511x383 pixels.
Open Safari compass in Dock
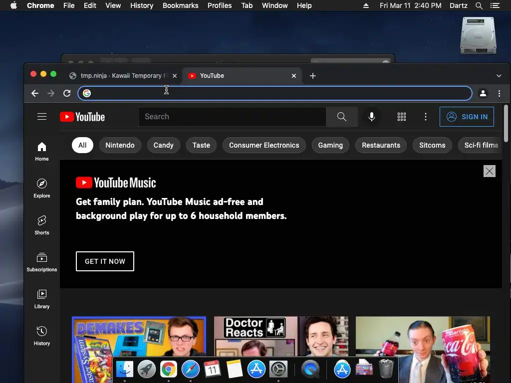tap(190, 369)
